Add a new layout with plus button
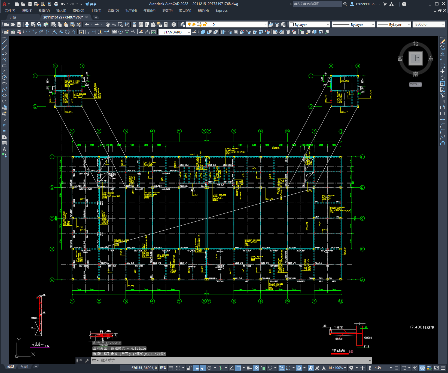This screenshot has width=448, height=373. pos(36,367)
